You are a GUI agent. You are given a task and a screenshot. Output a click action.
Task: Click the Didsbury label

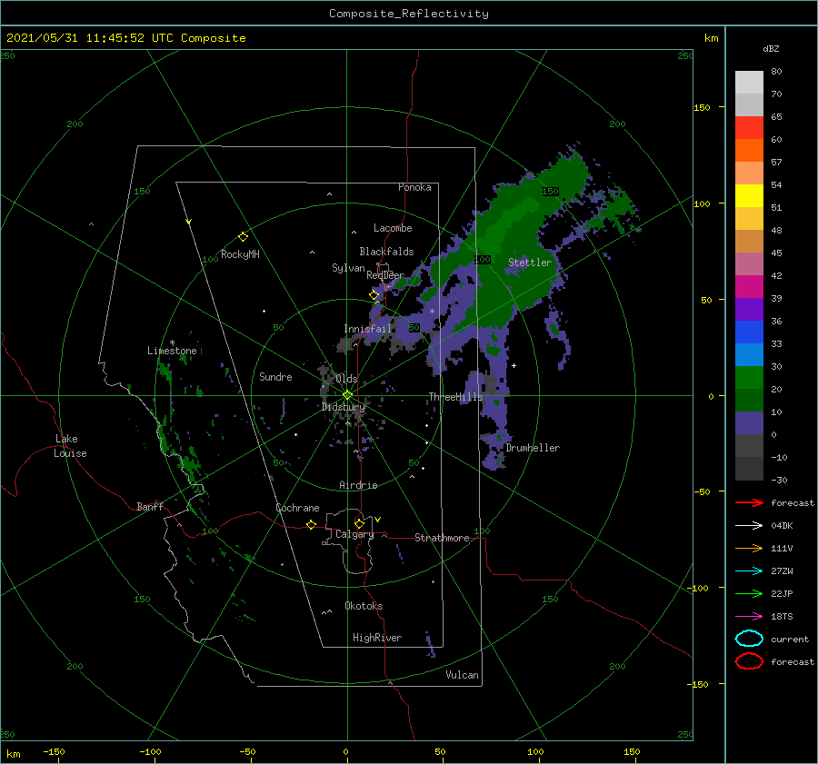[x=344, y=407]
